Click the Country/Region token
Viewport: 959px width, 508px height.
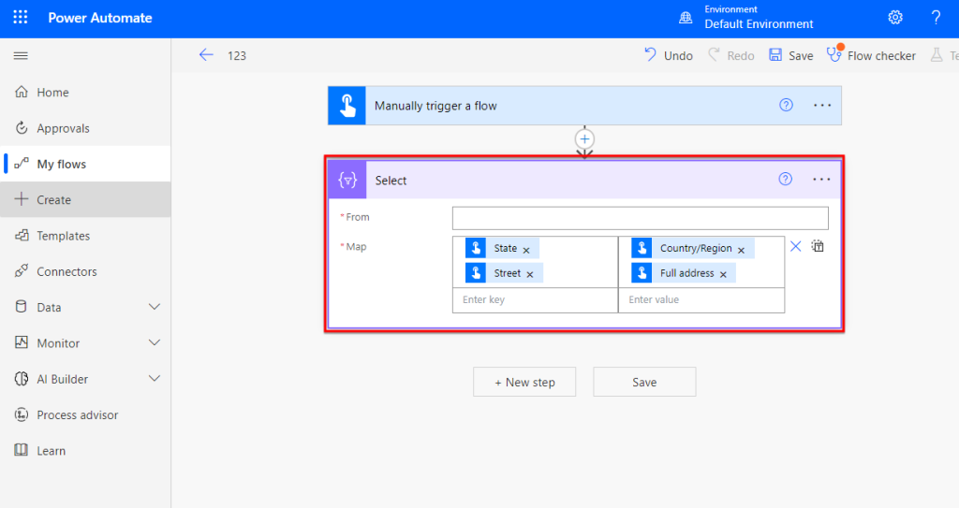[x=692, y=248]
